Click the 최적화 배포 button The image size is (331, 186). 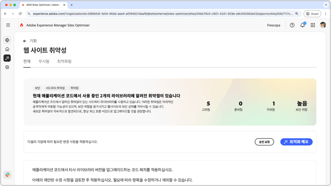(x=297, y=142)
